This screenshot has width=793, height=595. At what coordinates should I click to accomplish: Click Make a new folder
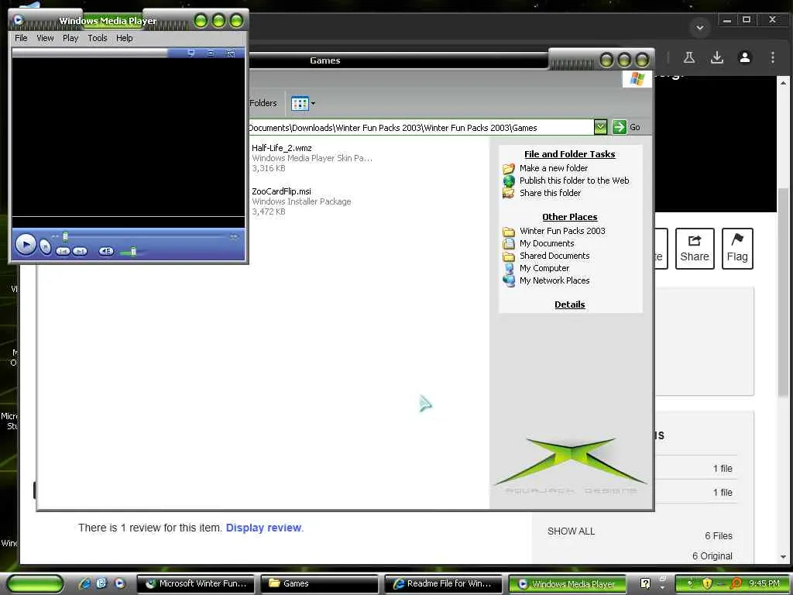(x=553, y=168)
